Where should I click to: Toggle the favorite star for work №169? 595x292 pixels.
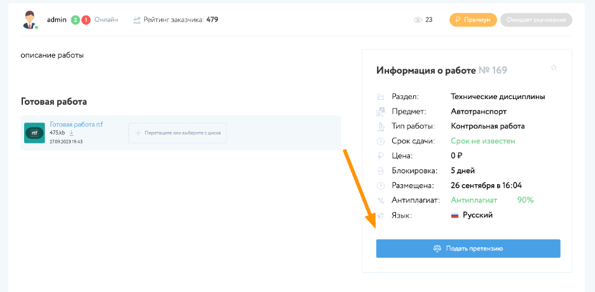(x=553, y=68)
